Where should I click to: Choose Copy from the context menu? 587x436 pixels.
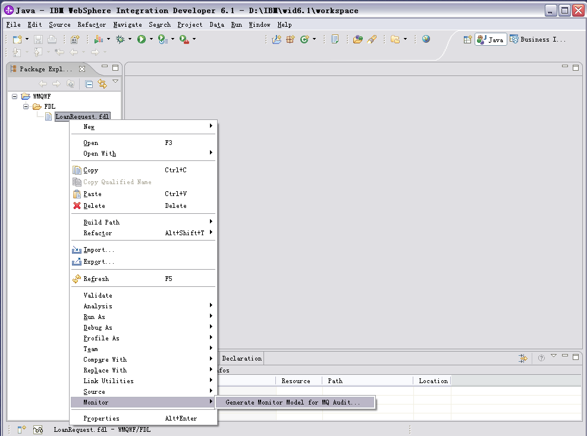click(143, 170)
